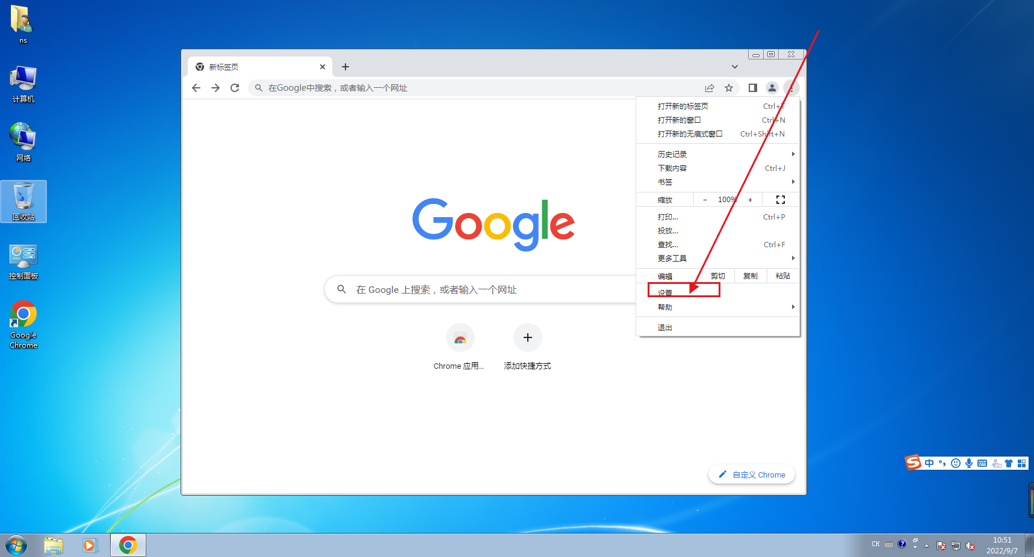This screenshot has height=557, width=1034.
Task: Expand the tab search chevron
Action: click(x=735, y=67)
